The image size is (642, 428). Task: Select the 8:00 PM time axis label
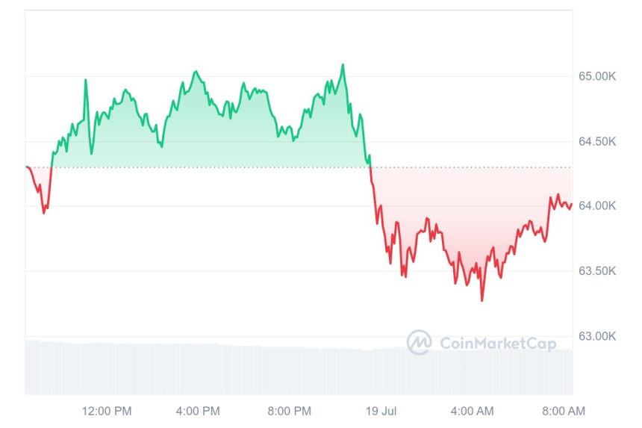click(x=289, y=411)
